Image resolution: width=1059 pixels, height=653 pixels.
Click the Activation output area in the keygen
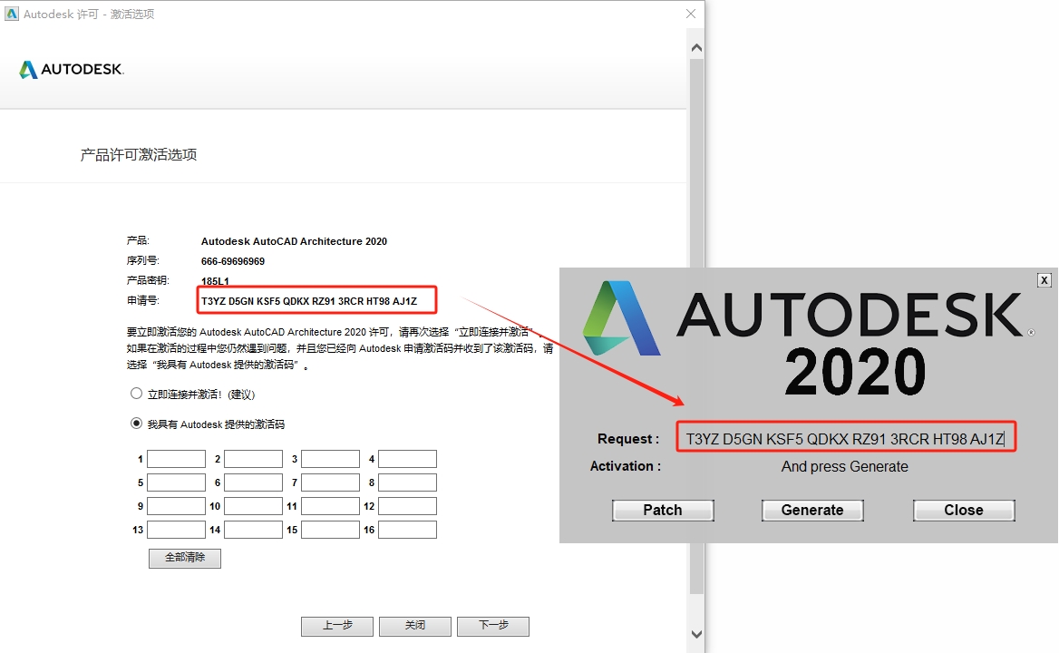[845, 466]
